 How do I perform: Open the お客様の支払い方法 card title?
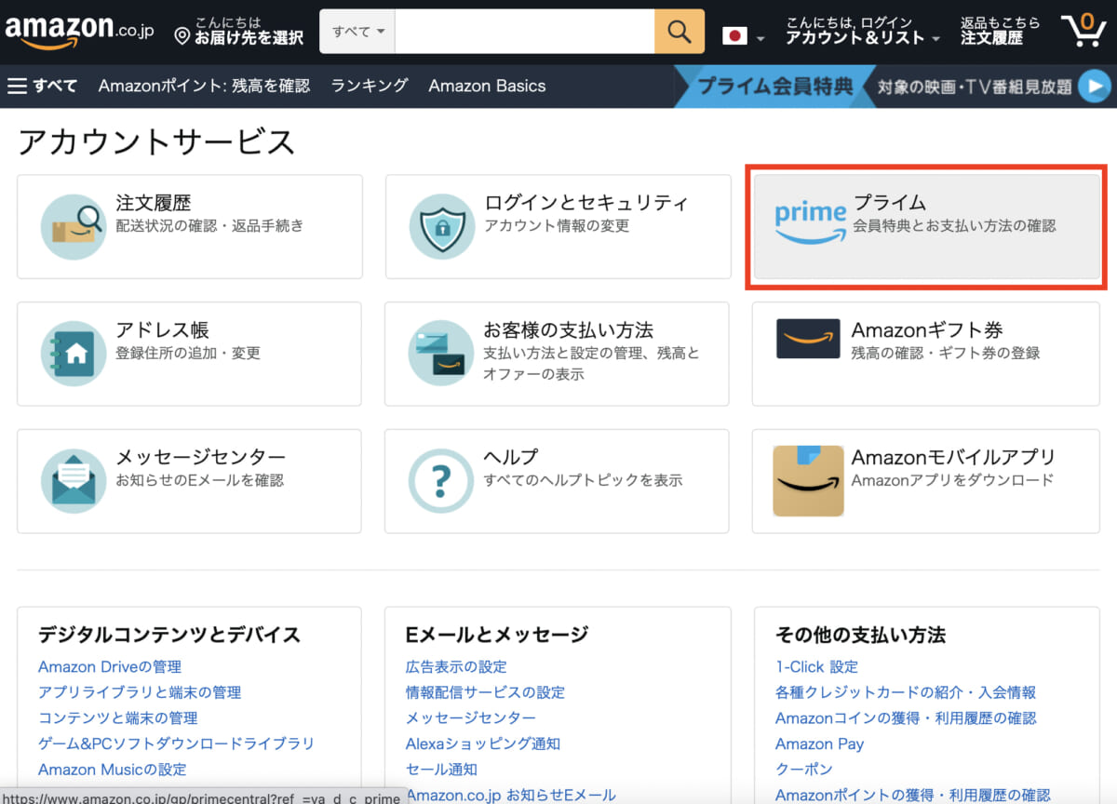(569, 329)
